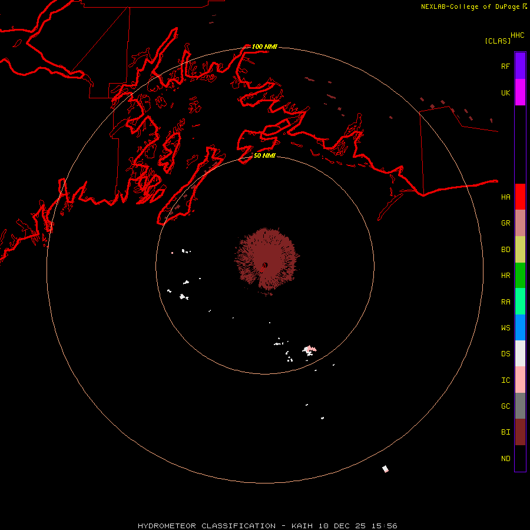Click the HR legend label
The image size is (530, 530).
[505, 276]
